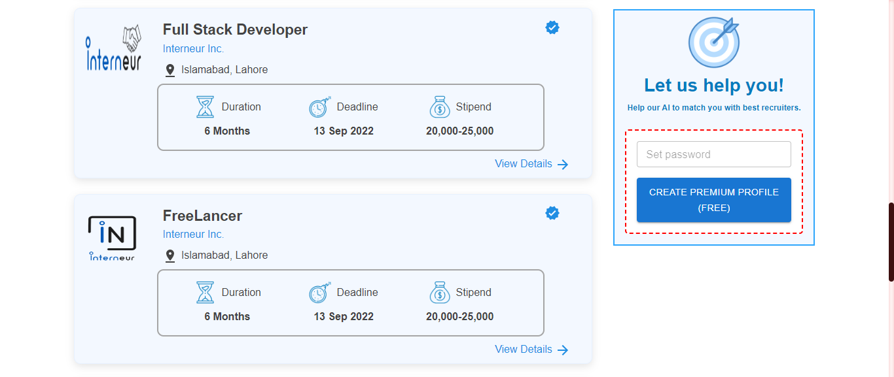894x377 pixels.
Task: Open Interneur Inc. link under Full Stack Developer
Action: coord(193,48)
